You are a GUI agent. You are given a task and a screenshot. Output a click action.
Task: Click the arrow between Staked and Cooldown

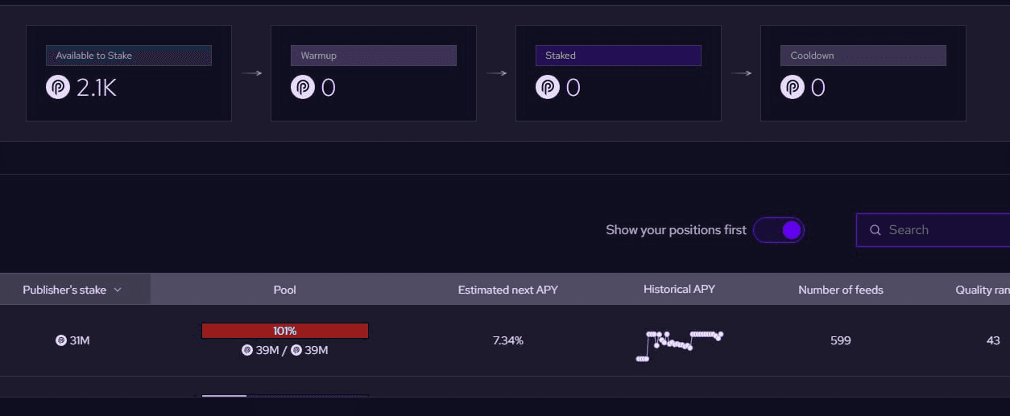tap(741, 73)
